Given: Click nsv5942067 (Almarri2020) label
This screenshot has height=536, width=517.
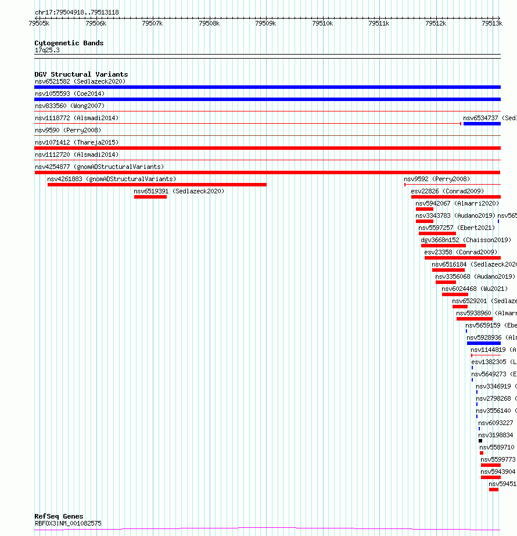Looking at the screenshot, I should point(457,203).
